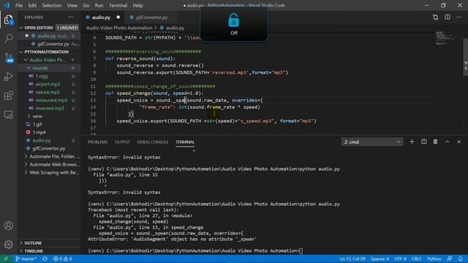
Task: Click Explorer more actions ellipsis
Action: (x=71, y=18)
